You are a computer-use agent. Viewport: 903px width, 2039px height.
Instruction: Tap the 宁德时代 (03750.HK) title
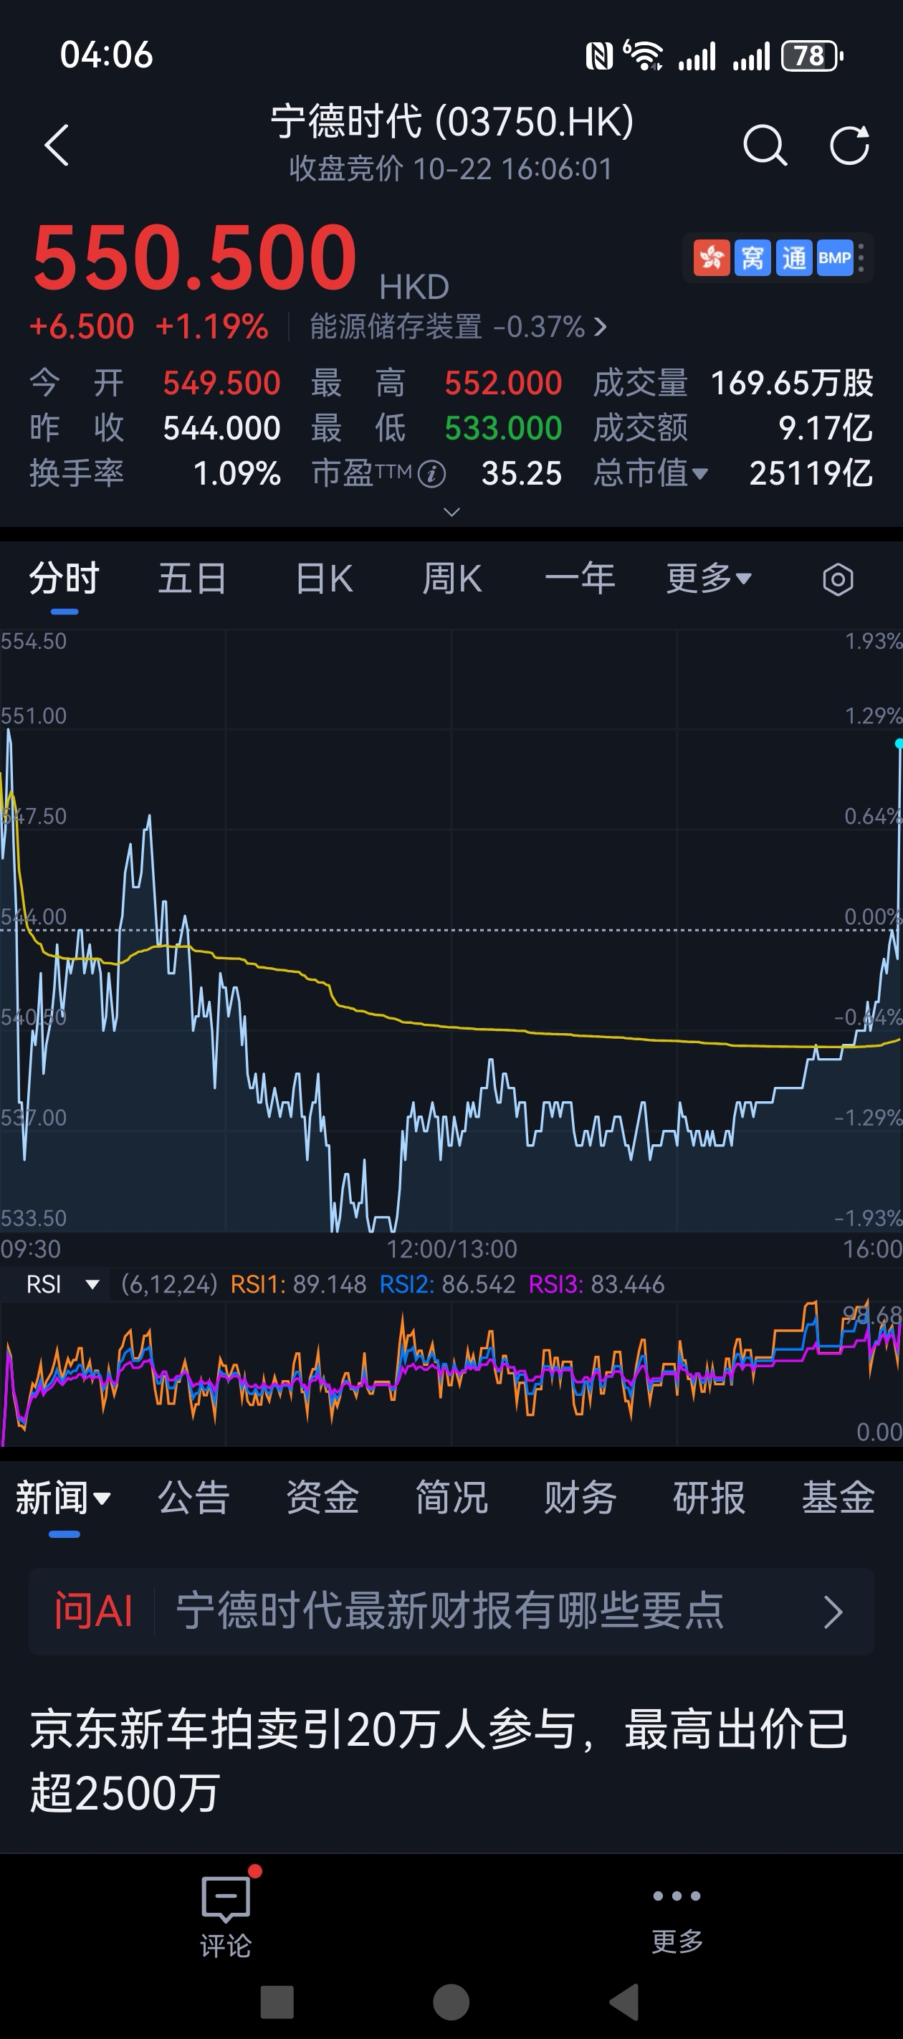point(452,121)
